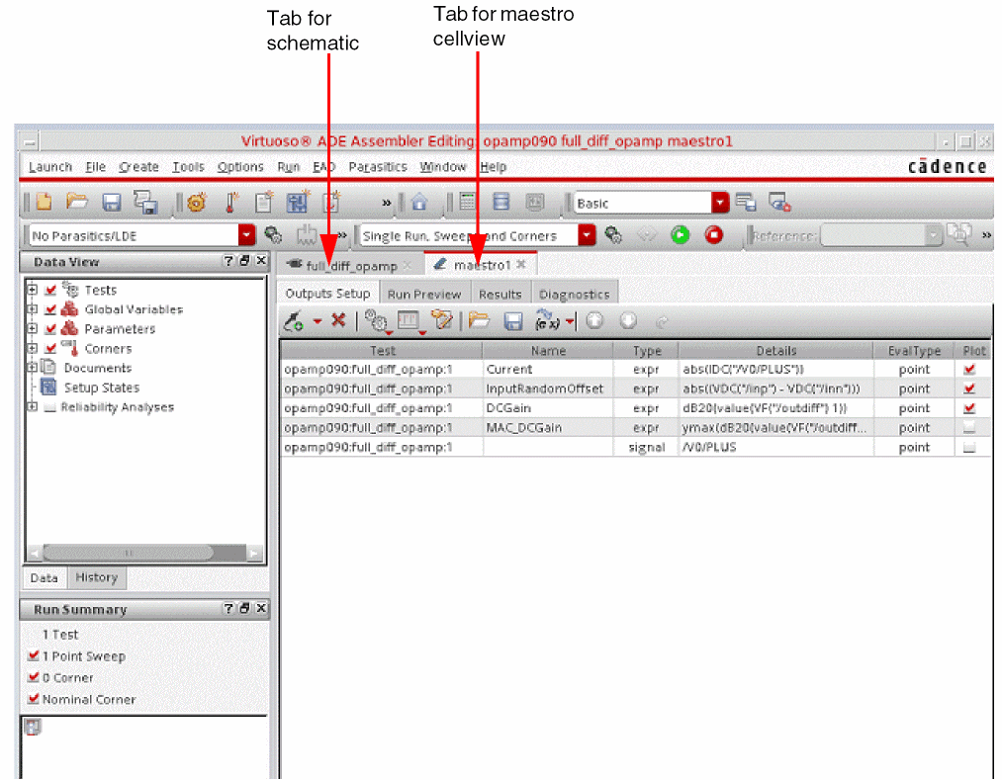Start the simulation with the green Run button
The width and height of the screenshot is (1002, 780).
680,235
